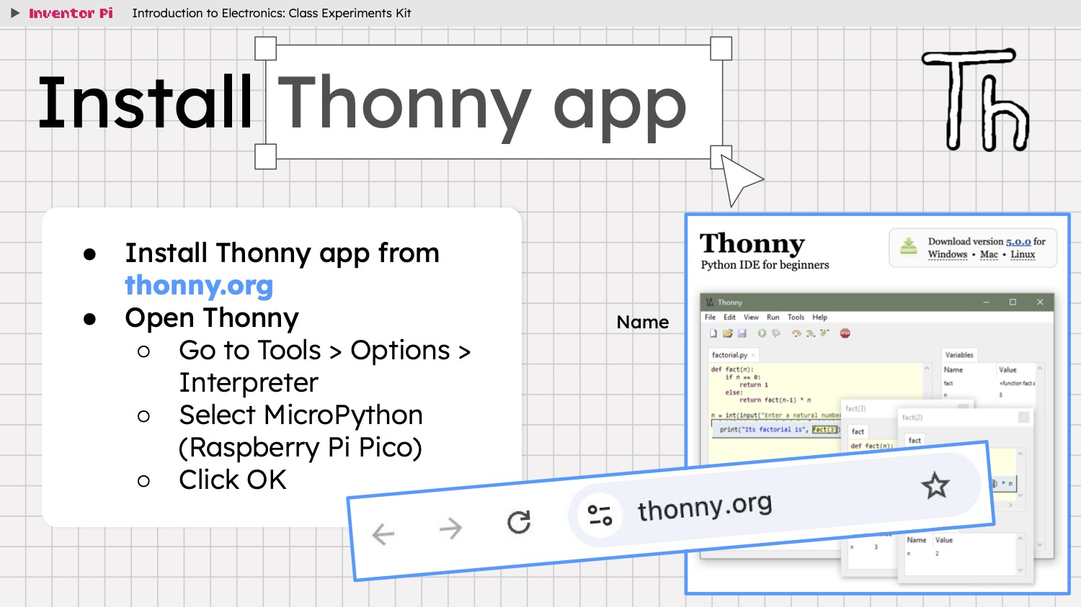
Task: Click the green download icon on Thonny page
Action: click(909, 246)
